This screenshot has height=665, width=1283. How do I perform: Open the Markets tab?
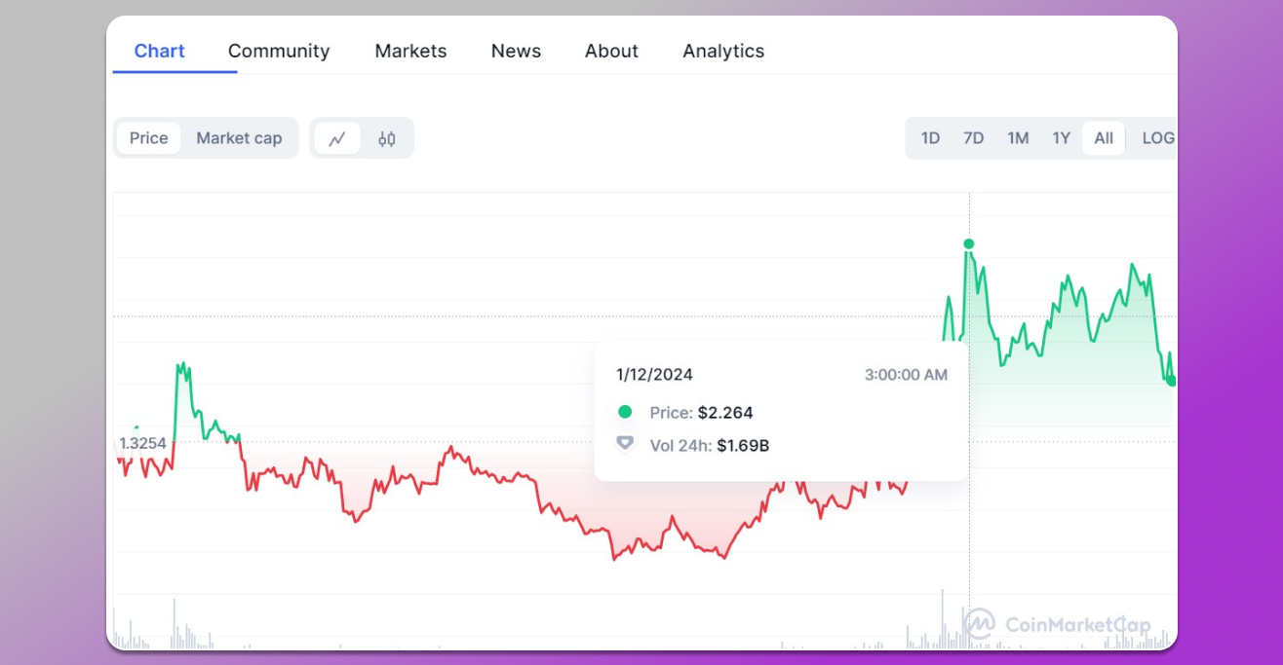pos(410,51)
